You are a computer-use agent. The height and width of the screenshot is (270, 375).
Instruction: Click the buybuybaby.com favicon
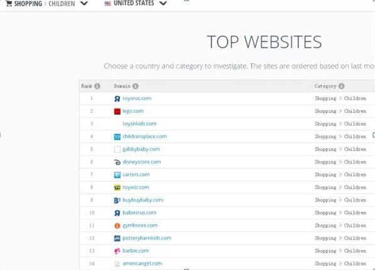117,200
